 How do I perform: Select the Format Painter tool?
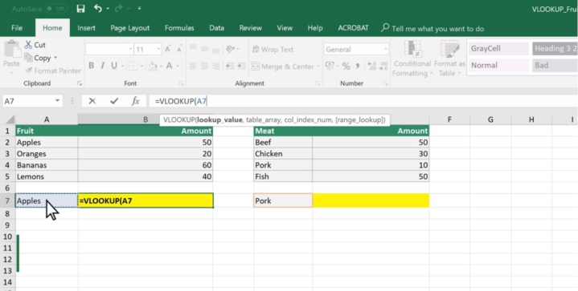click(x=53, y=71)
